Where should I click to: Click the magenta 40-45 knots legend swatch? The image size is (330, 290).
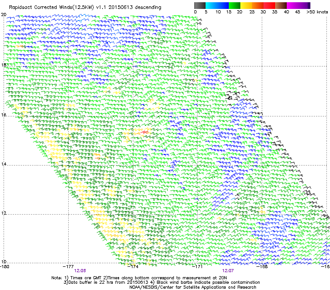293,5
